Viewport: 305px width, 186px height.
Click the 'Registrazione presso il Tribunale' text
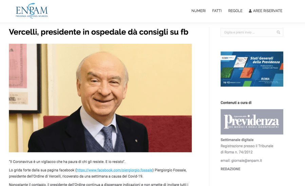(x=247, y=146)
